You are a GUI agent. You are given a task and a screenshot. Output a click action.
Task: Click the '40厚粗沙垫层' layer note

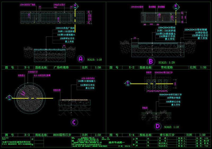click(x=174, y=98)
